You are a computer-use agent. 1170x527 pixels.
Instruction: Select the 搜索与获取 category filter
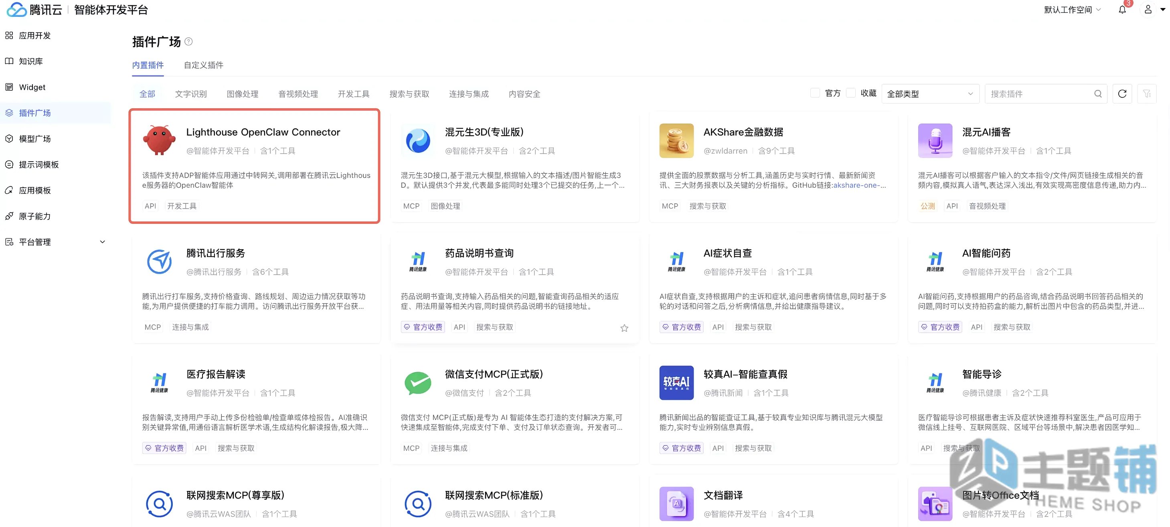click(409, 93)
